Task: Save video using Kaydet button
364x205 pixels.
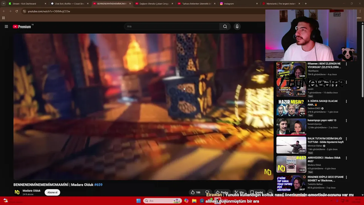Action: coord(257,192)
